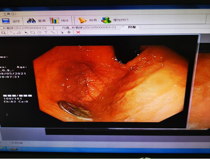Select the rectangle drawing tool
The height and width of the screenshot is (160, 210).
coord(33,33)
